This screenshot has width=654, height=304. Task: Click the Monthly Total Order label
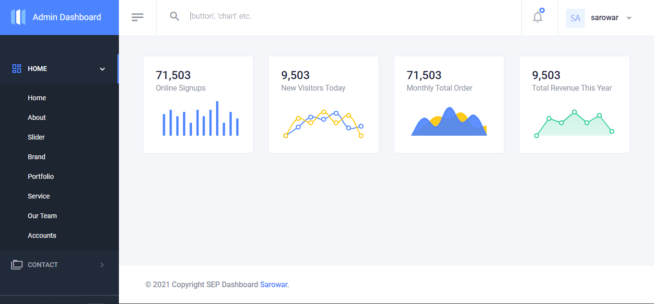440,88
